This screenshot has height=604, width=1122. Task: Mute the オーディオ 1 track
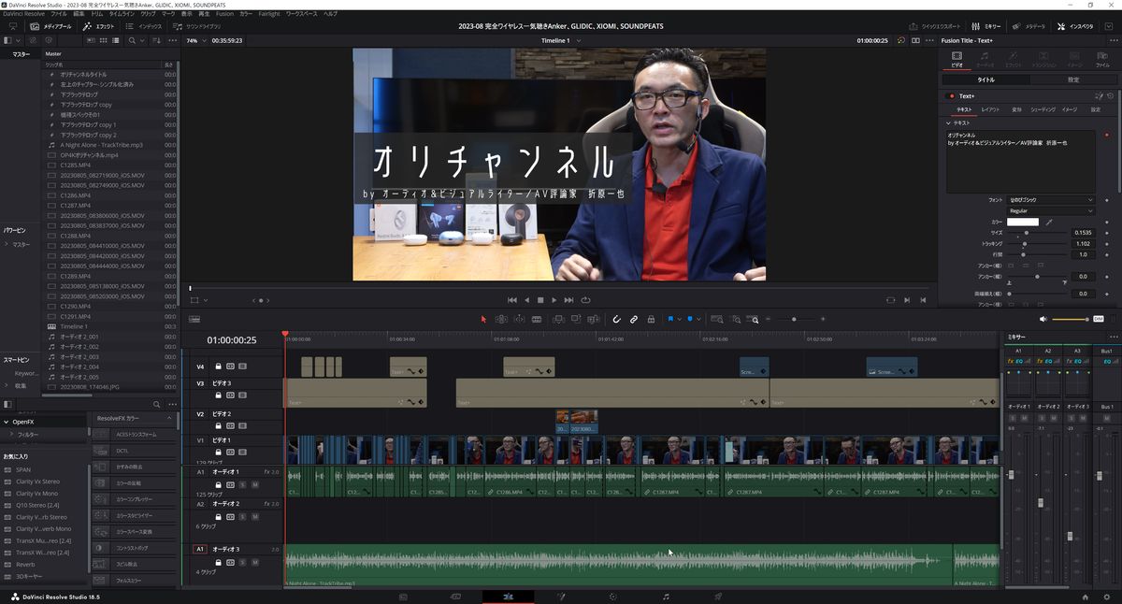pyautogui.click(x=255, y=484)
